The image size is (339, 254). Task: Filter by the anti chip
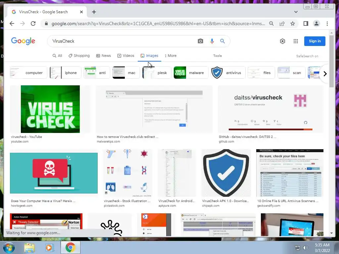tap(97, 72)
